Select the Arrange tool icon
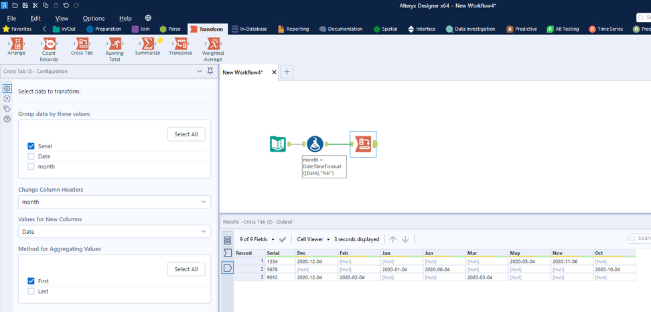This screenshot has height=312, width=651. [17, 44]
